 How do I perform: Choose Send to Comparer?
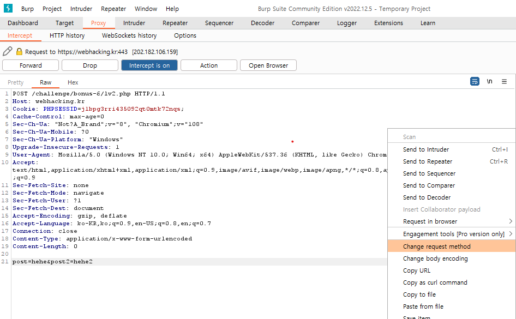tap(452, 185)
